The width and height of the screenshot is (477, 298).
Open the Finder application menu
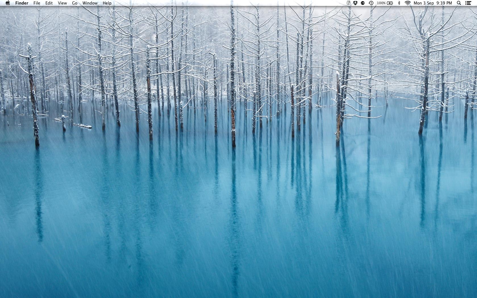(22, 3)
